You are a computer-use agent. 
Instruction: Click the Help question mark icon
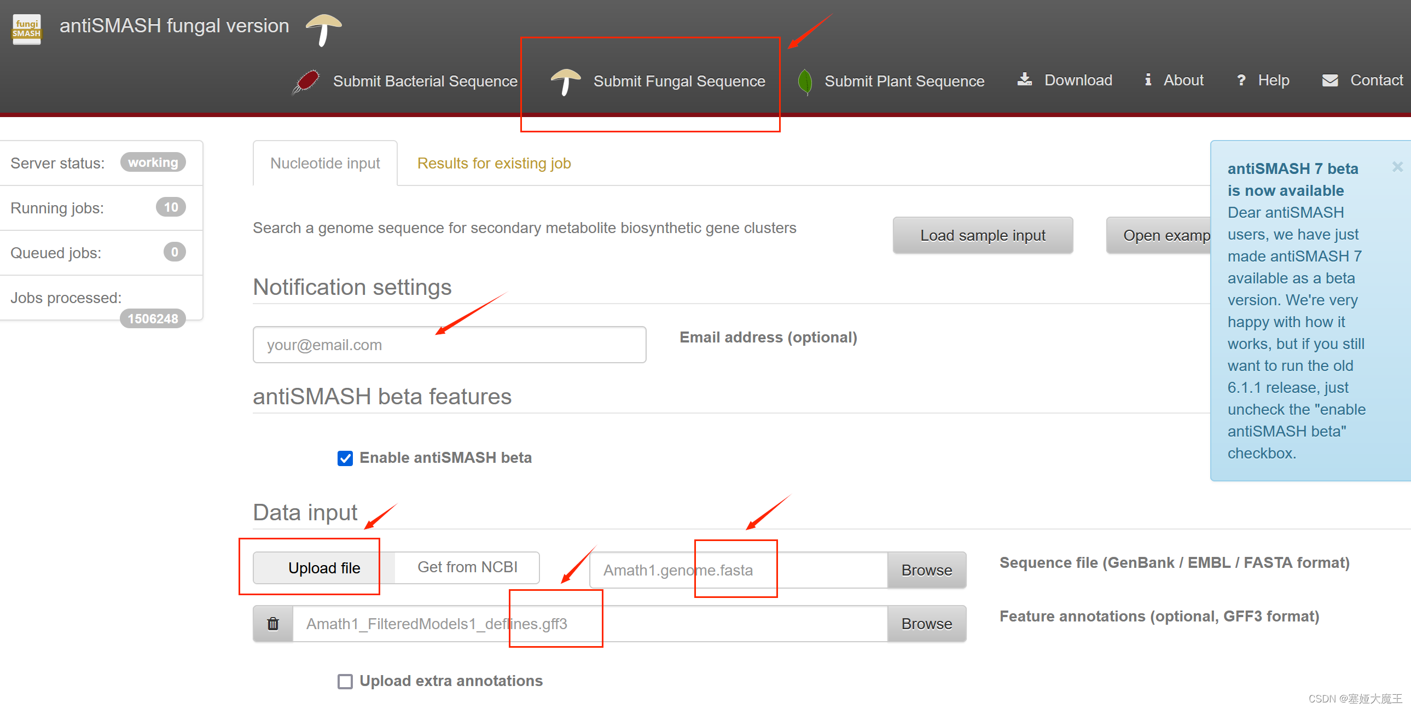coord(1241,80)
